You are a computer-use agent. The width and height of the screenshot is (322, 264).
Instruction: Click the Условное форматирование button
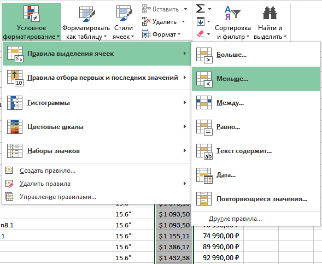(x=31, y=22)
